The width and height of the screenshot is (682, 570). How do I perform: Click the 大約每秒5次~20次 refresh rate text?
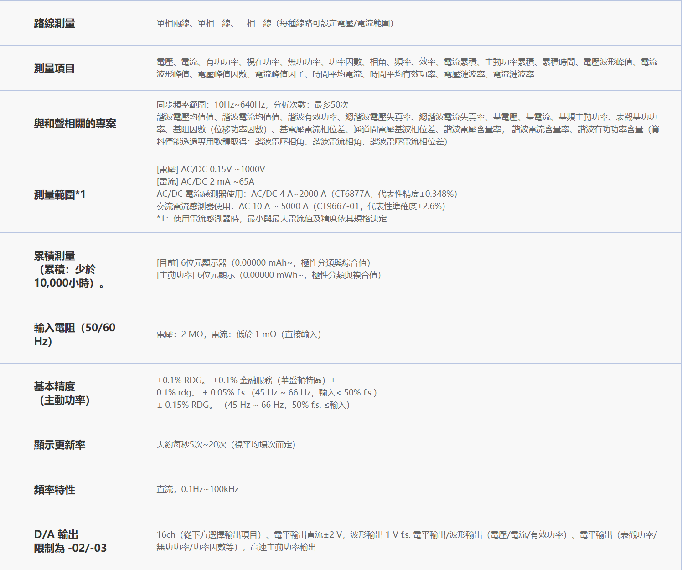tap(227, 445)
